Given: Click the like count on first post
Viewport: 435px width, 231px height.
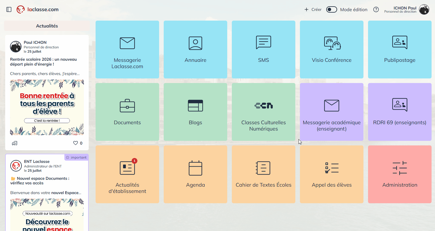Looking at the screenshot, I should (81, 143).
